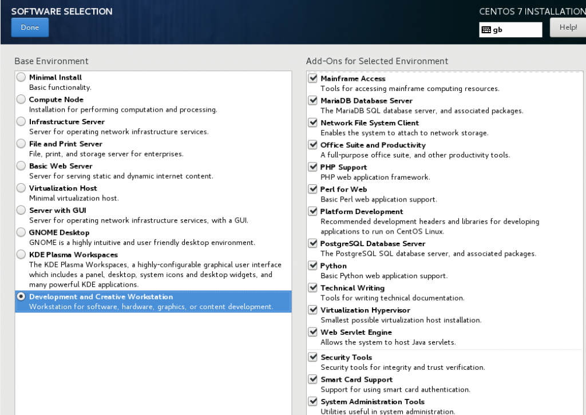Click 'Tools for writing technical documentation.' text

click(393, 298)
